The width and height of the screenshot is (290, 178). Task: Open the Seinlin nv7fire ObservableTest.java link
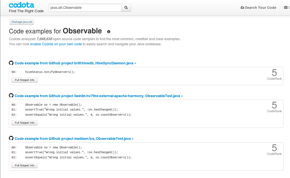[98, 96]
